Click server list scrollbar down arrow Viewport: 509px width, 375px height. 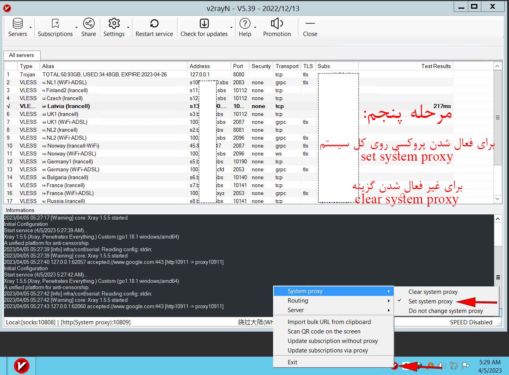[x=498, y=199]
